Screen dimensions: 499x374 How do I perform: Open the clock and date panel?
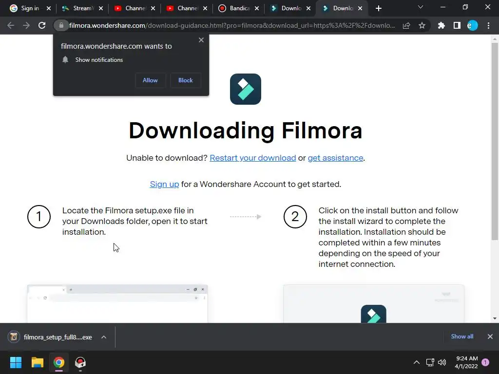(466, 362)
